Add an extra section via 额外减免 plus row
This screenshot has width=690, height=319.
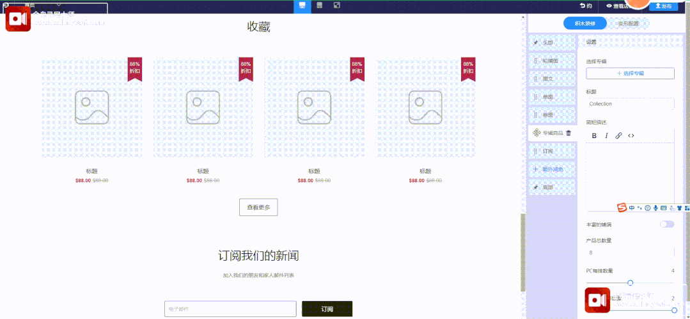(553, 169)
